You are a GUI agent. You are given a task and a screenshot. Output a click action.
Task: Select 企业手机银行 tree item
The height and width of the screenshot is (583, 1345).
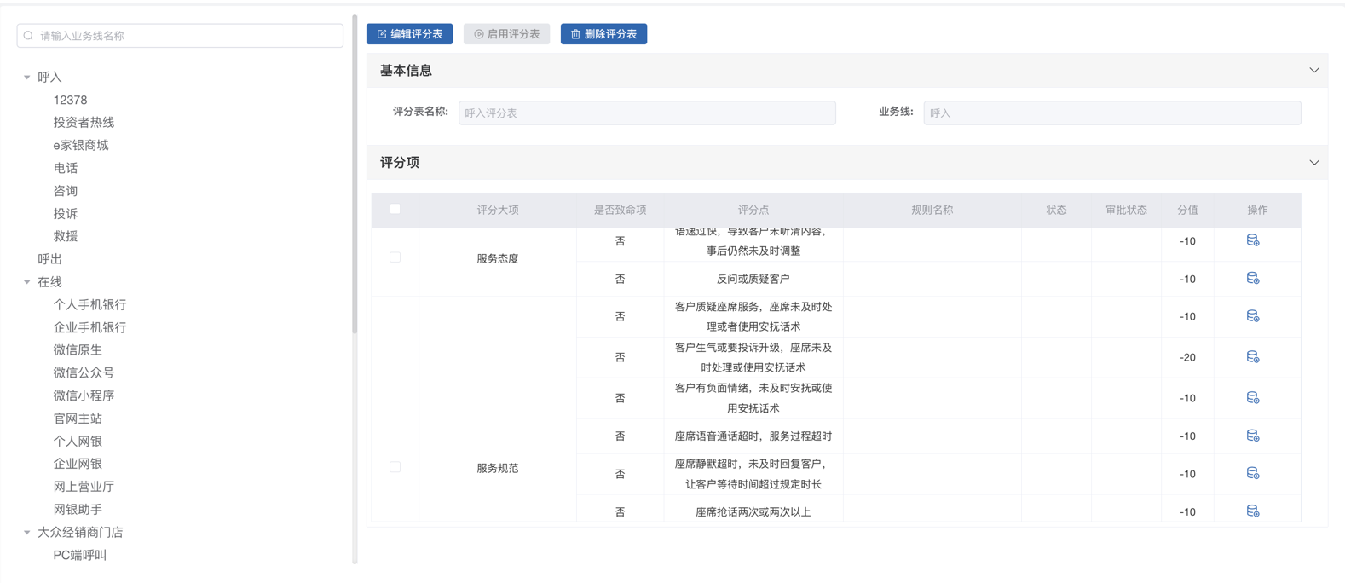89,327
